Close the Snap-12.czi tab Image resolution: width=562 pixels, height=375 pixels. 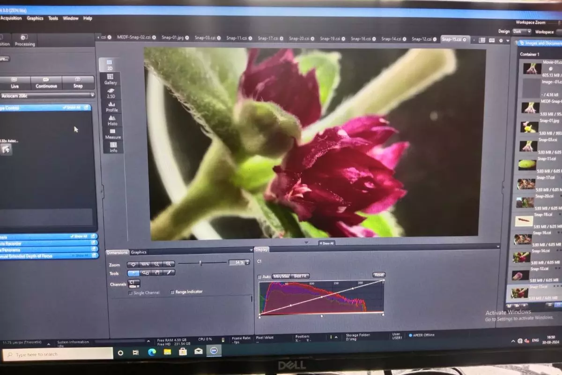point(434,39)
